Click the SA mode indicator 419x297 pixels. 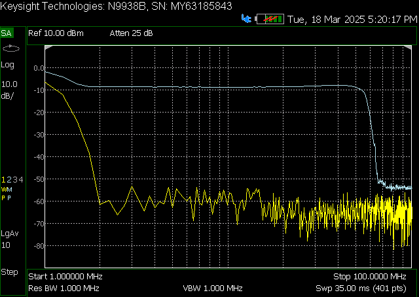[7, 33]
